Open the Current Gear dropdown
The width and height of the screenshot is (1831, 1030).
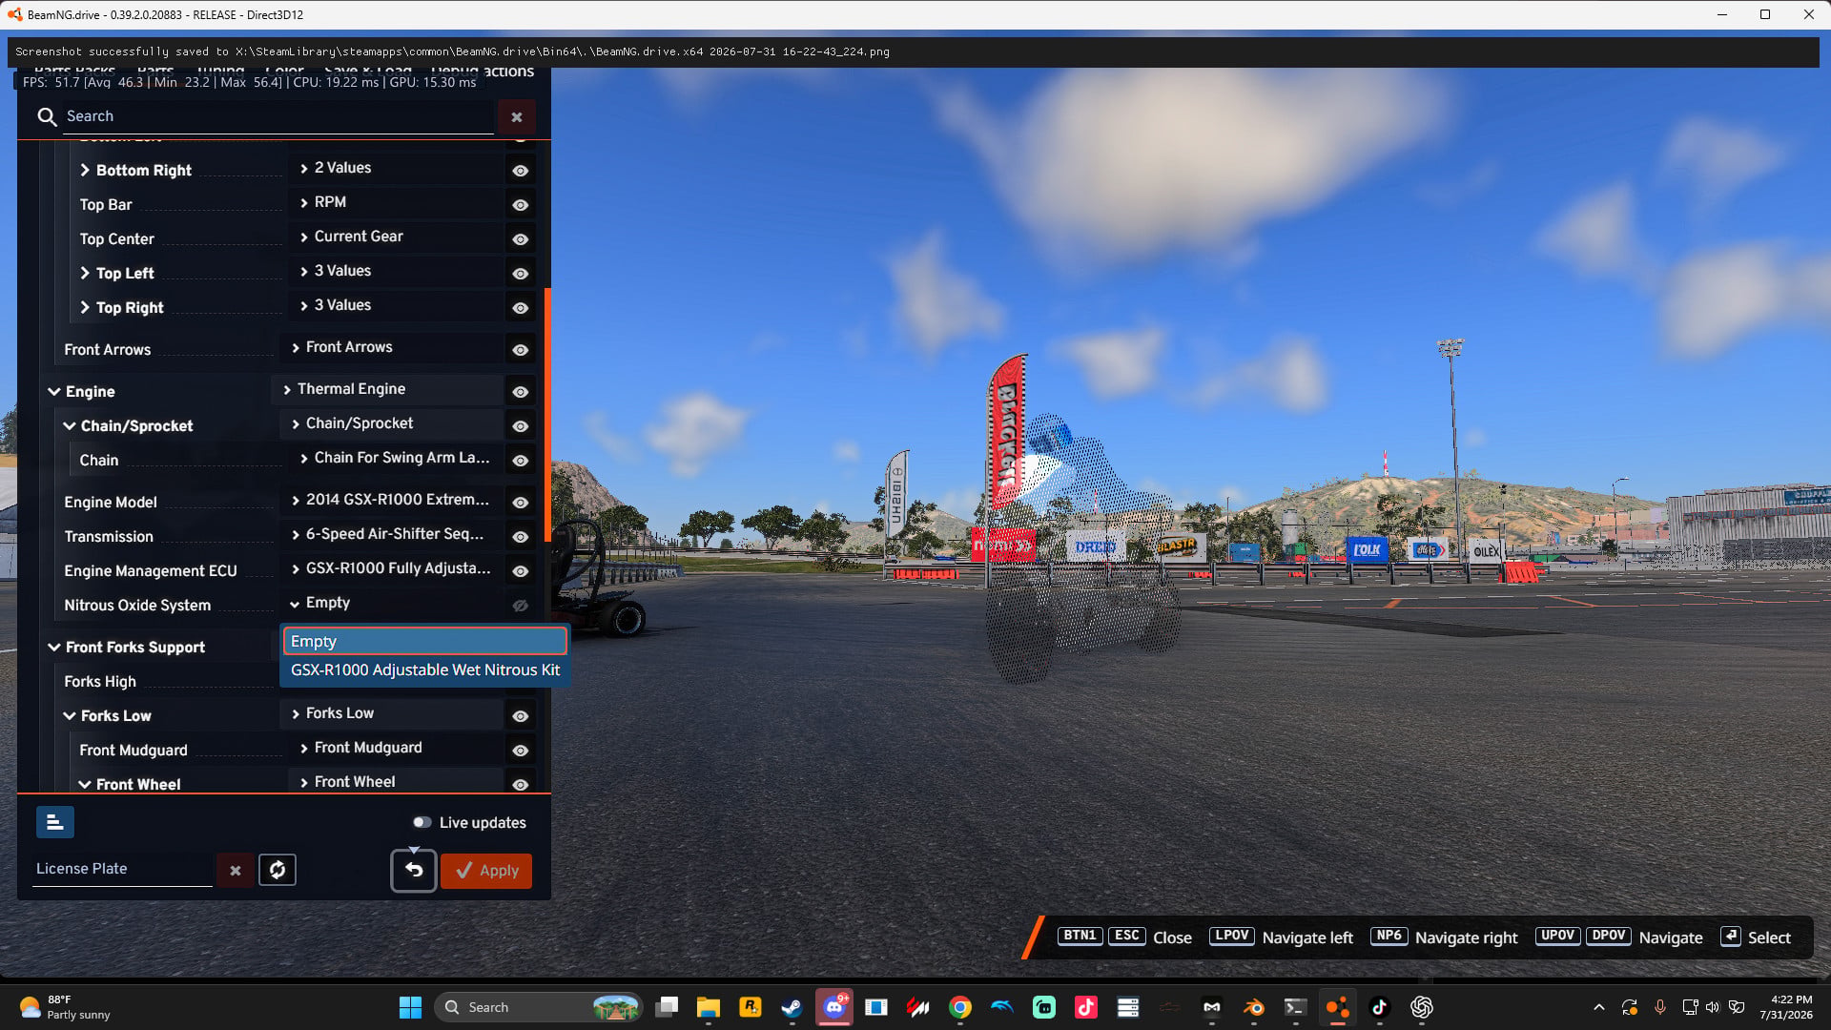coord(396,237)
